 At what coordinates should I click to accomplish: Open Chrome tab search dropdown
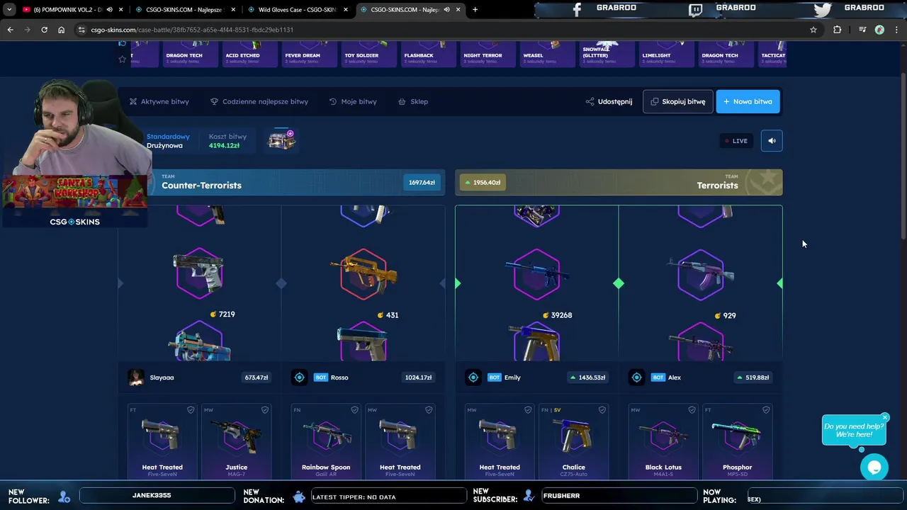pyautogui.click(x=9, y=9)
